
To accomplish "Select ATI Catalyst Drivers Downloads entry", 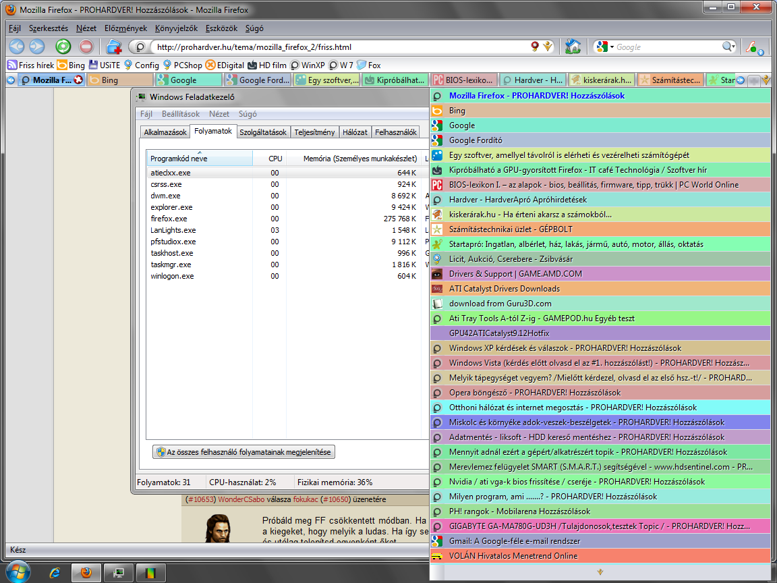I will [600, 289].
